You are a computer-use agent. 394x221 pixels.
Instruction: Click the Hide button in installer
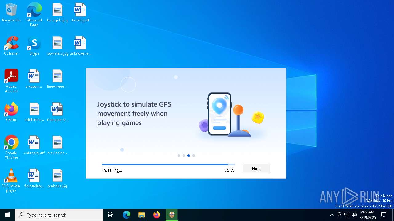[x=256, y=169]
